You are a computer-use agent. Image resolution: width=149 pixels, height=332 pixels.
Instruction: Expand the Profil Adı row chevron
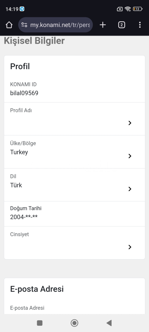130,123
